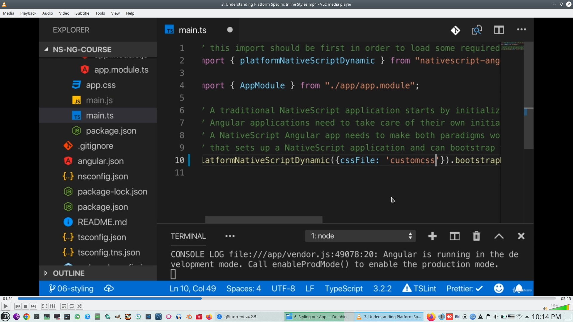Open the Playback menu
This screenshot has height=322, width=573.
pyautogui.click(x=28, y=13)
